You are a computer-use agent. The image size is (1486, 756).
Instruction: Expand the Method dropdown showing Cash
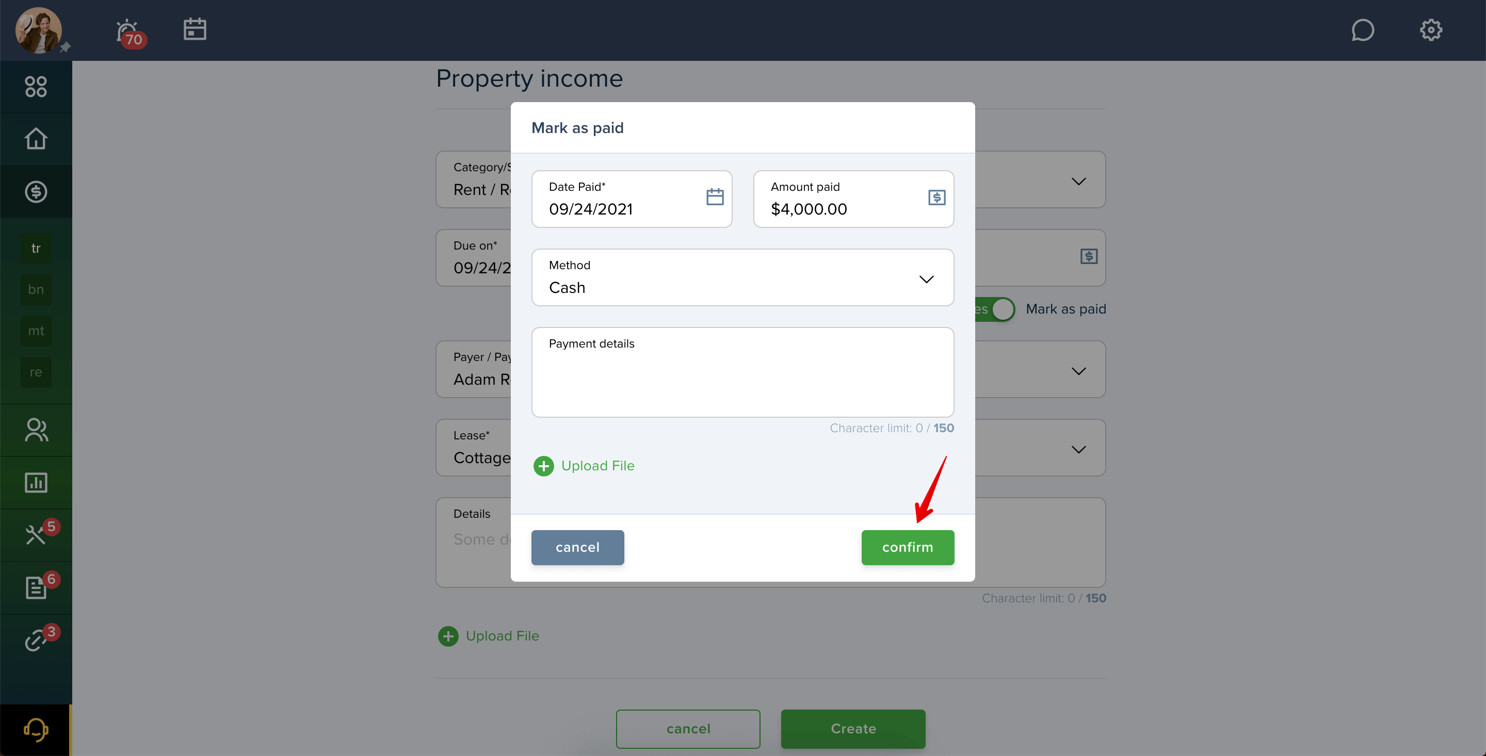pos(742,277)
